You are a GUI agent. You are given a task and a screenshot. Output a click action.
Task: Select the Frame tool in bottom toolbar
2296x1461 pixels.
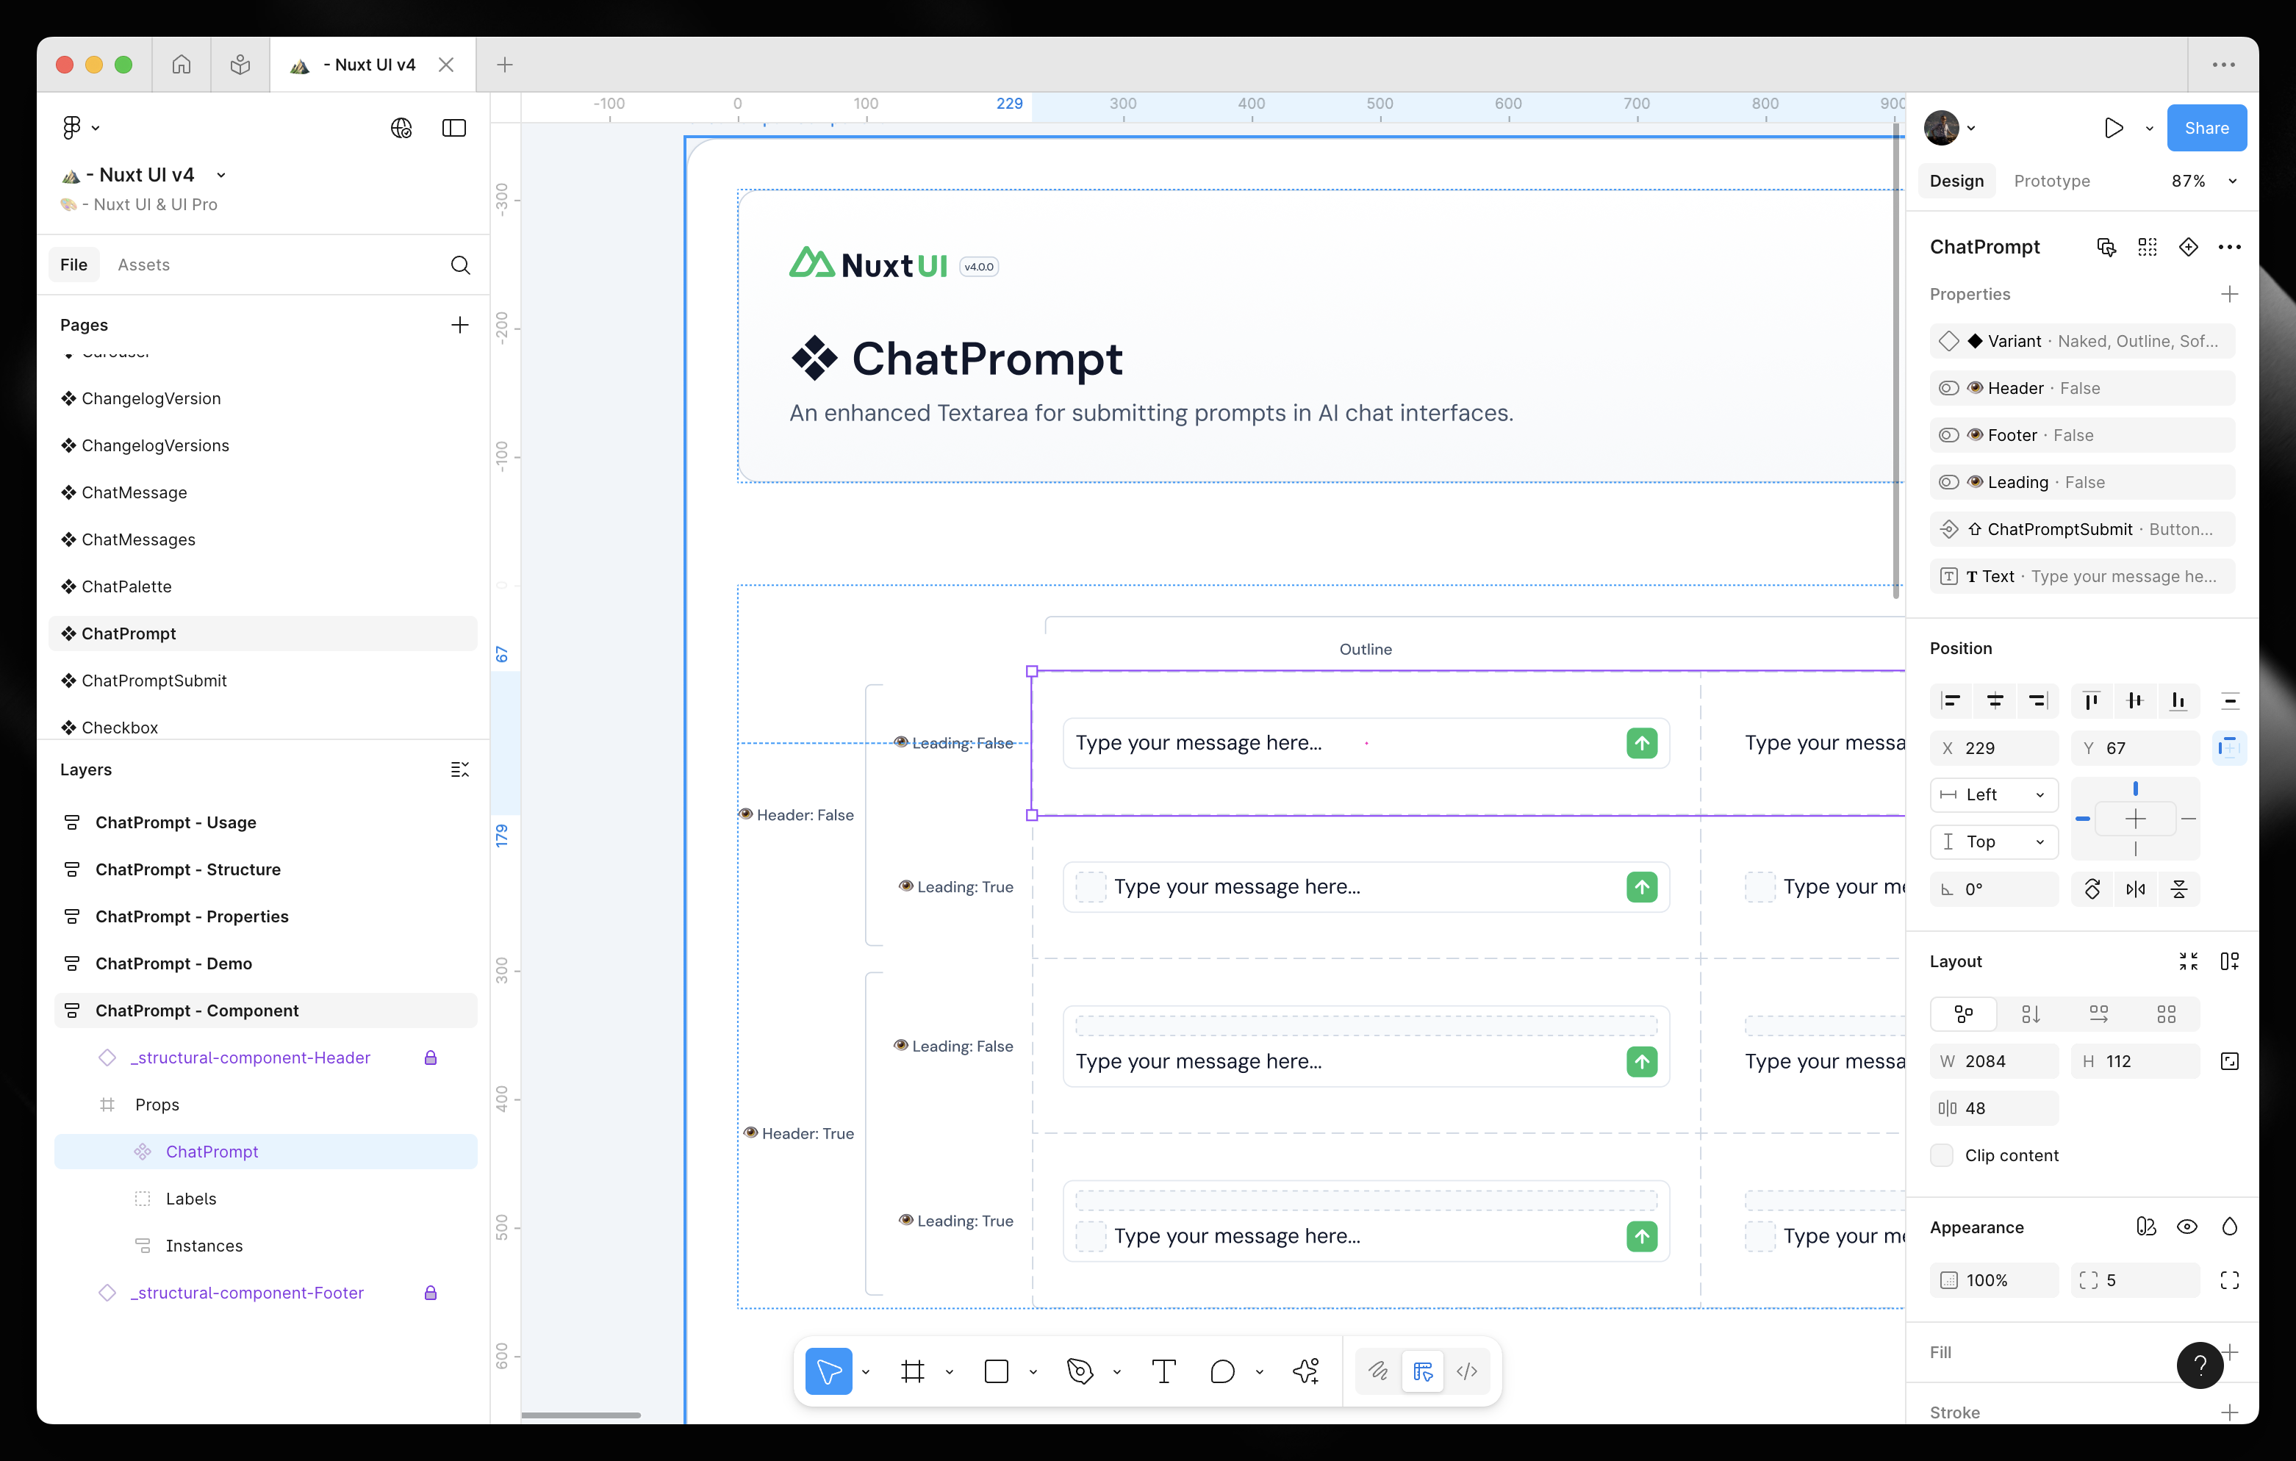(913, 1371)
